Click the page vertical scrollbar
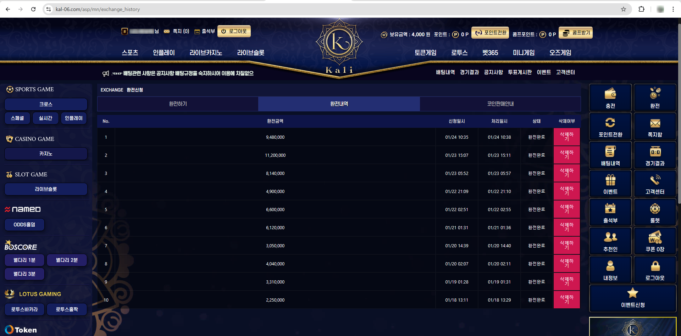Viewport: 681px width, 336px height. 679,114
